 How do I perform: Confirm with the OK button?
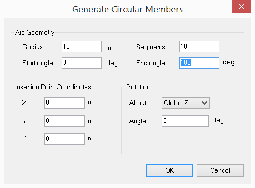coord(170,170)
